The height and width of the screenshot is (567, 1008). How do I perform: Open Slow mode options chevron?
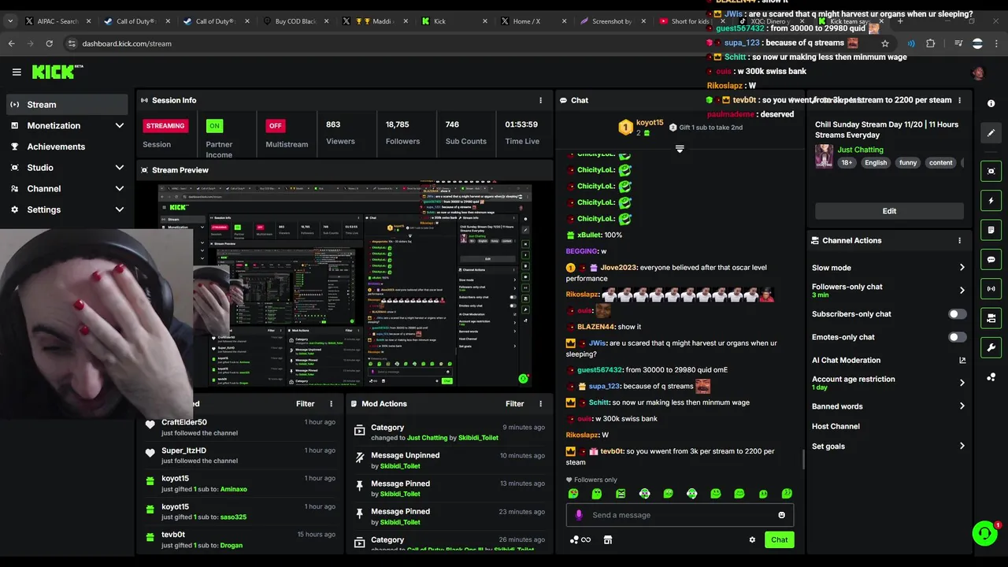coord(962,268)
